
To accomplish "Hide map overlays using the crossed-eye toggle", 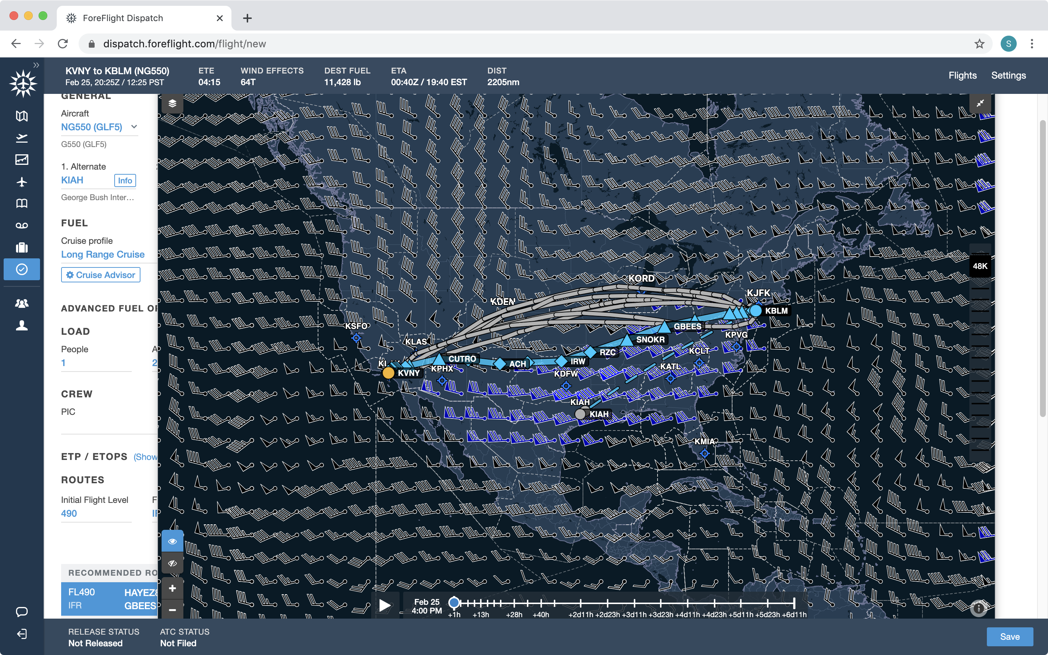I will point(173,563).
